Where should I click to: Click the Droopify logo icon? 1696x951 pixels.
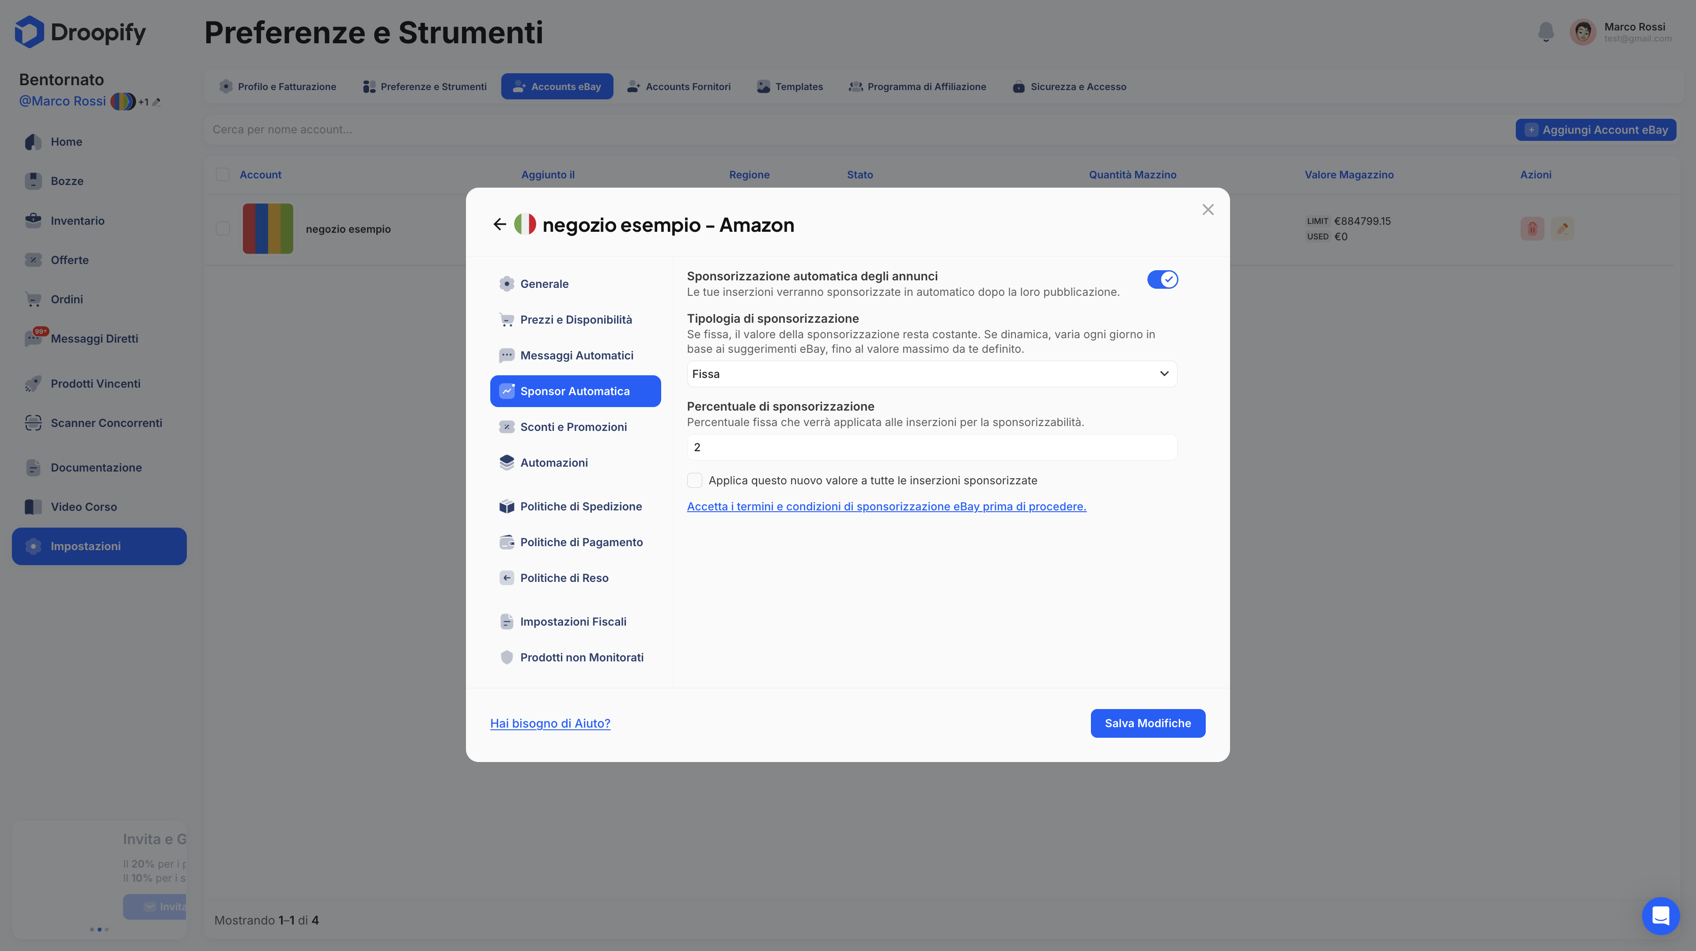pyautogui.click(x=29, y=32)
